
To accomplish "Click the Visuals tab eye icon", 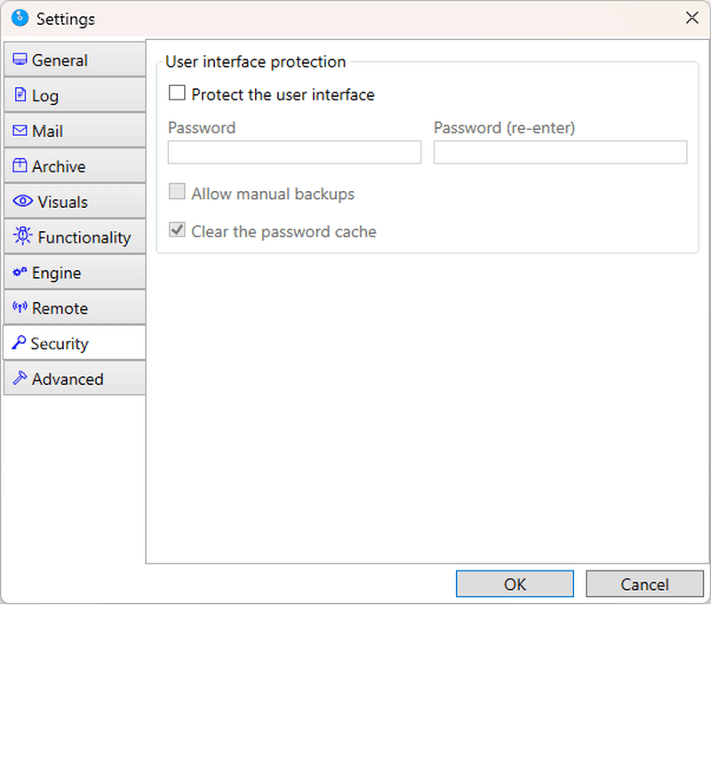I will coord(23,201).
